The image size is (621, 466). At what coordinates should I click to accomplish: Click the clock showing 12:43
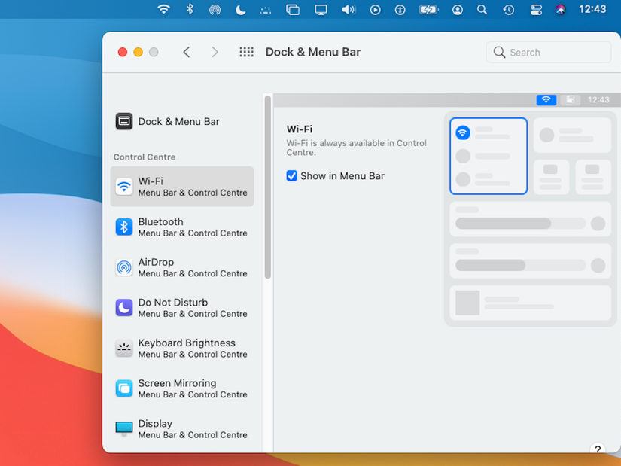[x=592, y=10]
